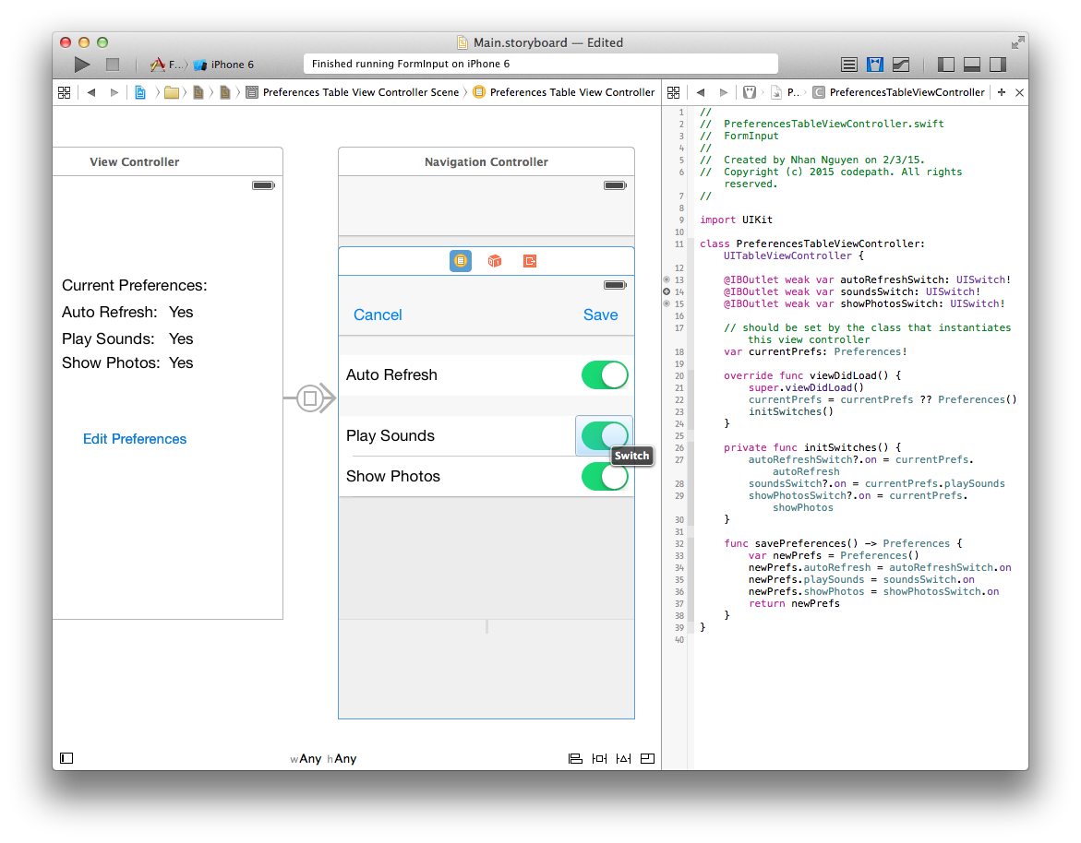Open the Align constraints menu
This screenshot has width=1081, height=843.
point(575,759)
